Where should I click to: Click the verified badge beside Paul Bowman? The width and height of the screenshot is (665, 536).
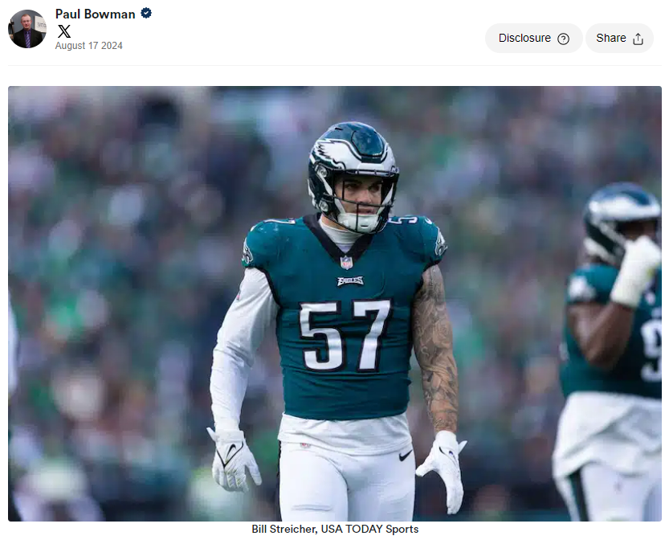pos(146,14)
